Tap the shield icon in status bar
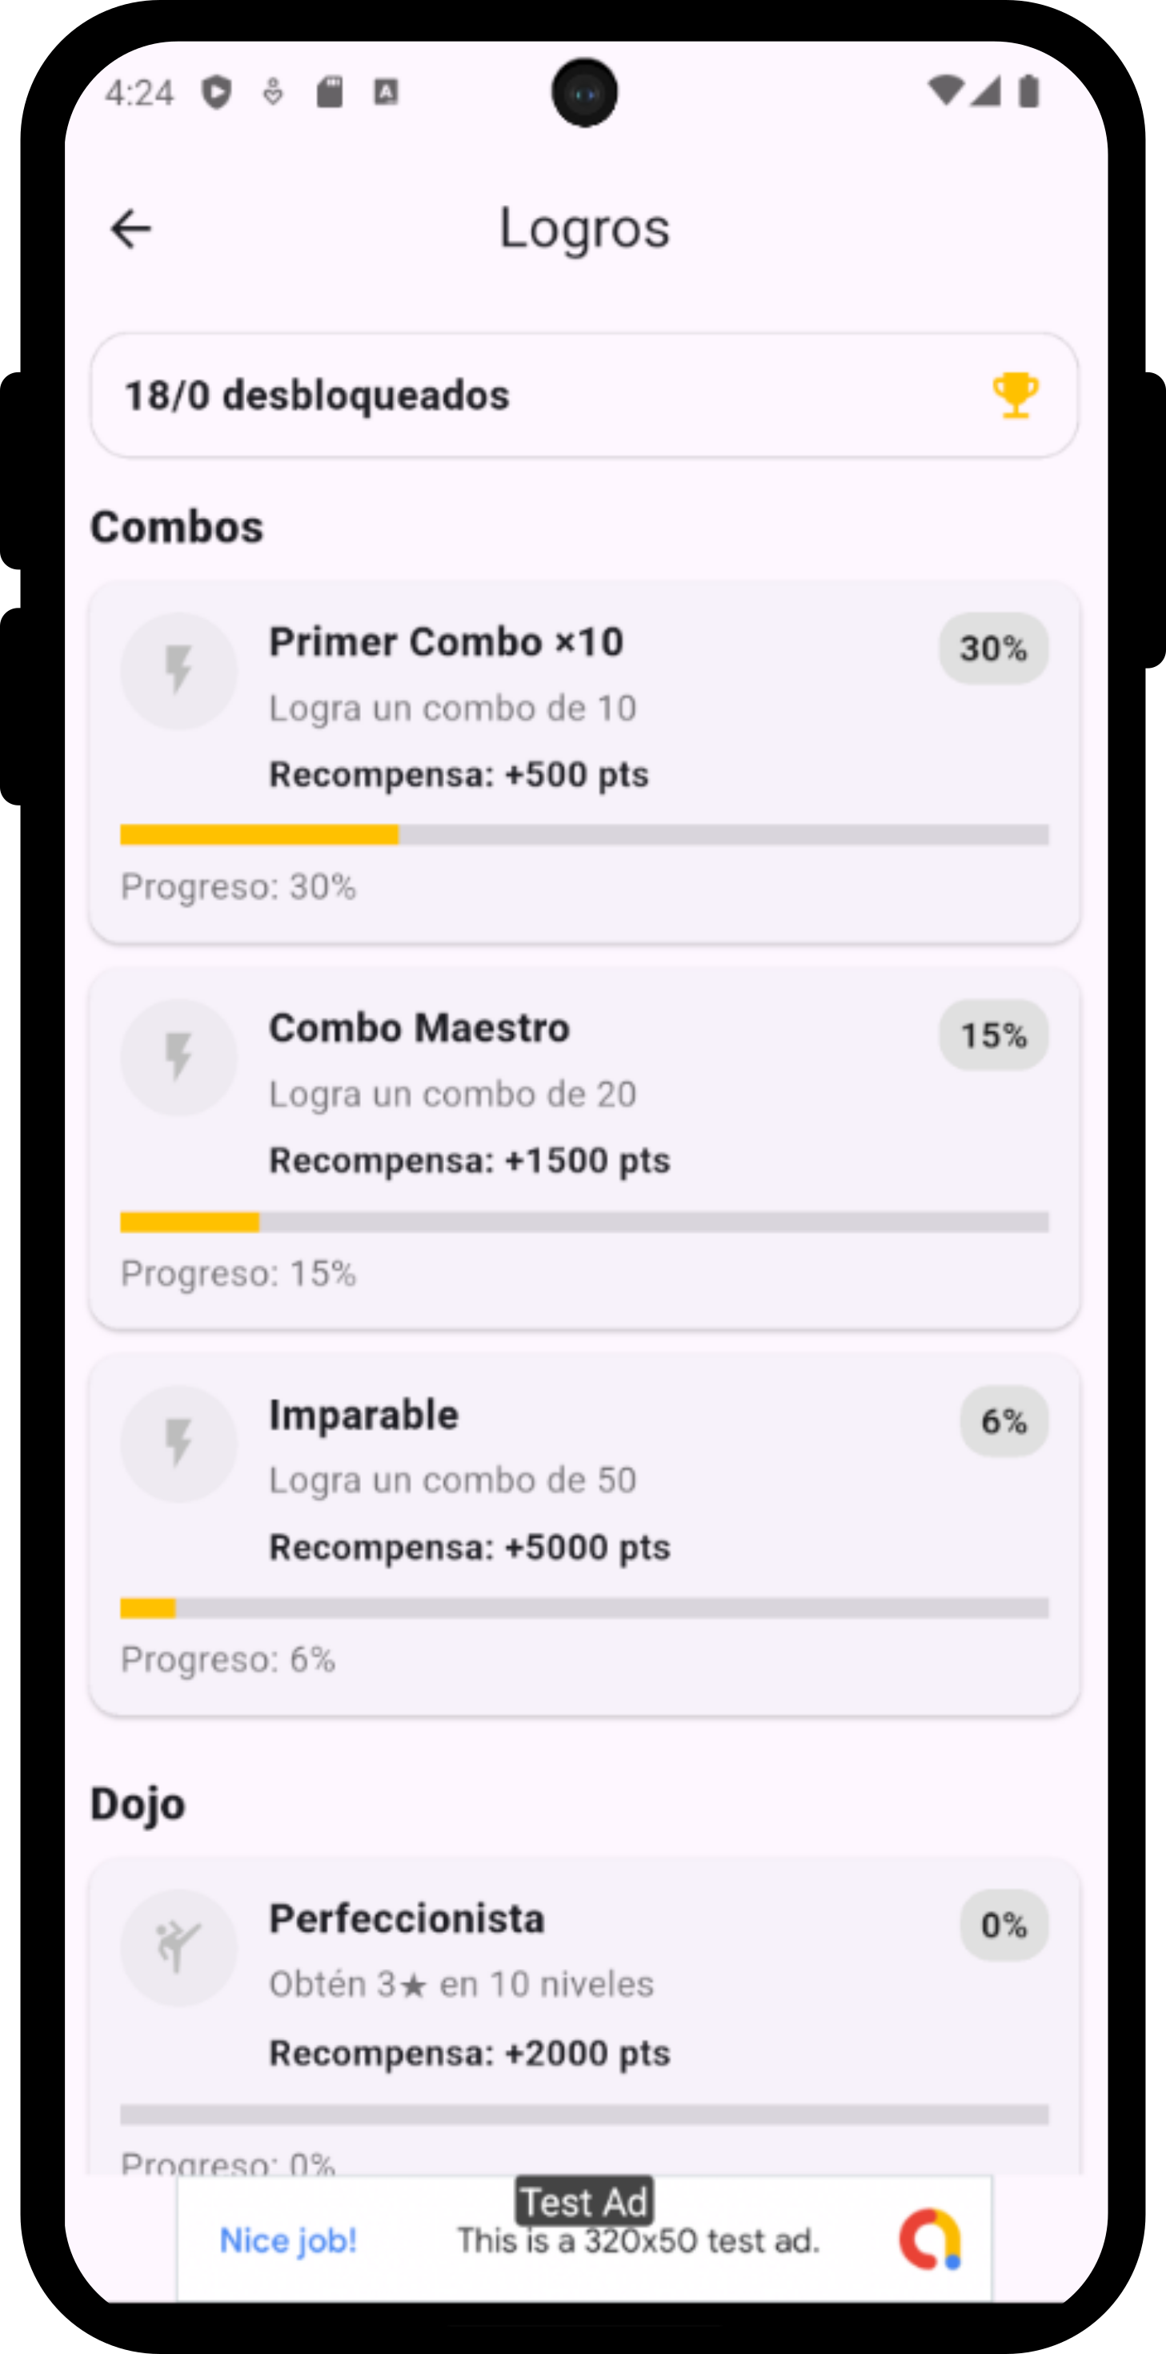Image resolution: width=1166 pixels, height=2354 pixels. 216,92
